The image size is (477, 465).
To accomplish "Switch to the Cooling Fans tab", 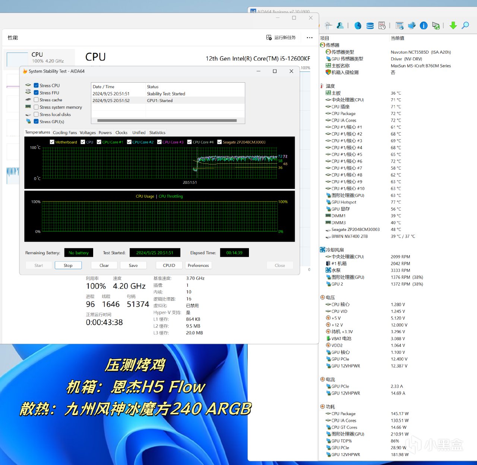I will [65, 133].
